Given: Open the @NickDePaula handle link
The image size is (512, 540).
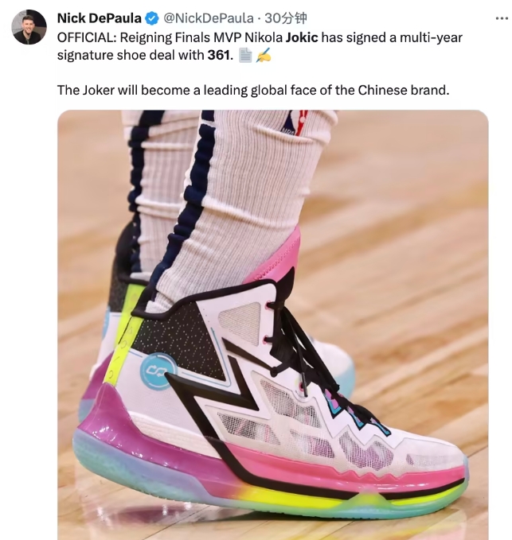Looking at the screenshot, I should (209, 18).
